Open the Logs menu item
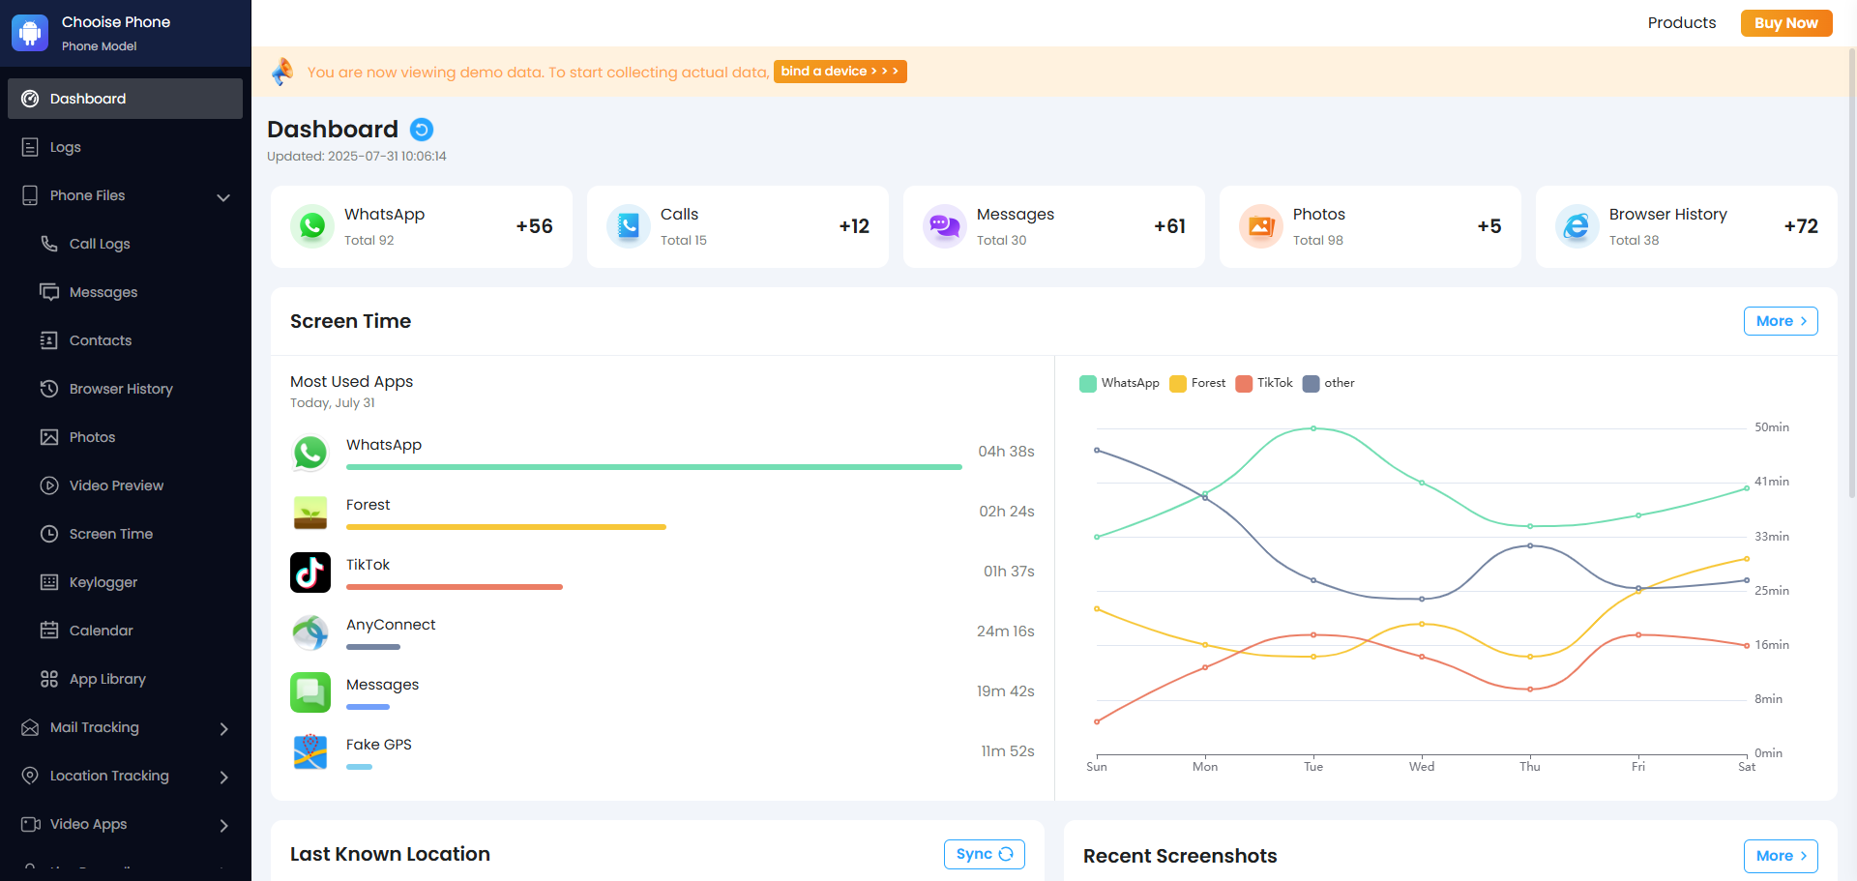This screenshot has width=1857, height=881. pyautogui.click(x=66, y=147)
